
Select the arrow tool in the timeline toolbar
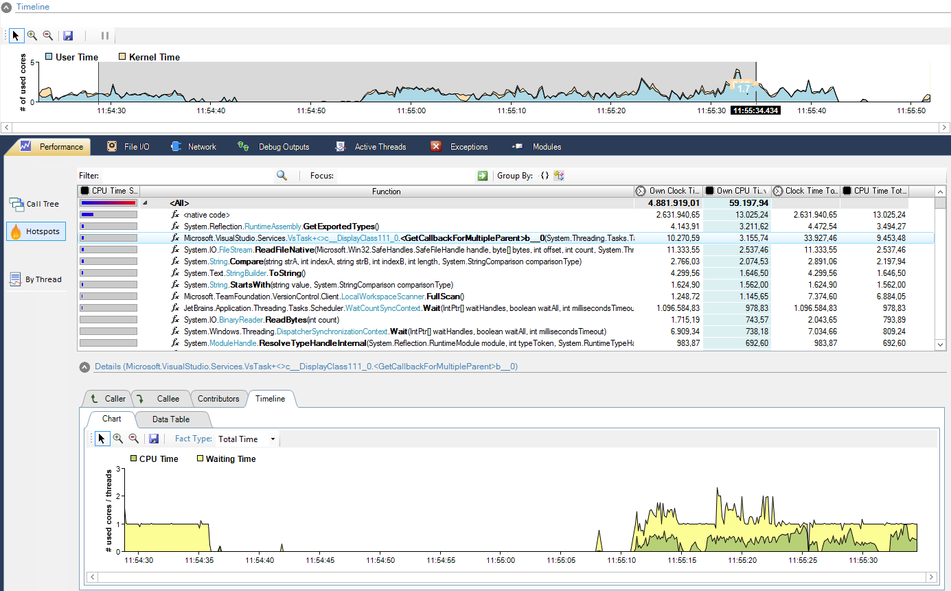(16, 35)
